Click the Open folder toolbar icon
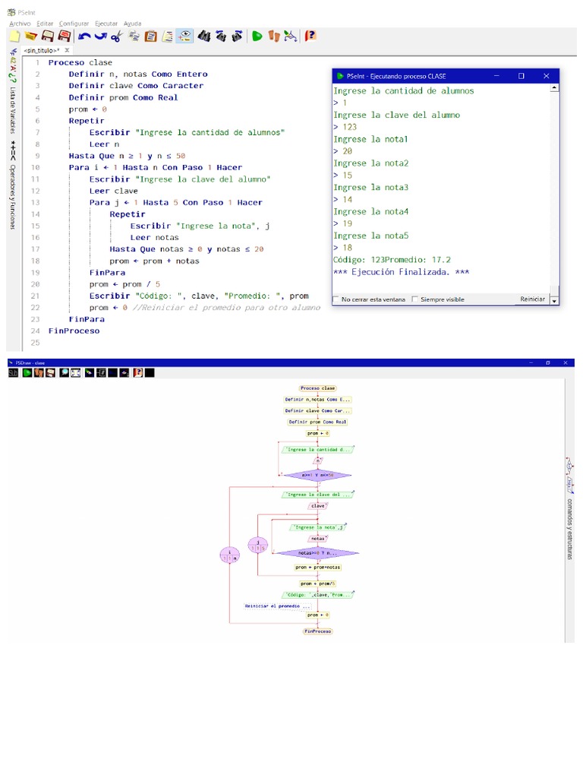Viewport: 583px width, 778px height. 30,36
